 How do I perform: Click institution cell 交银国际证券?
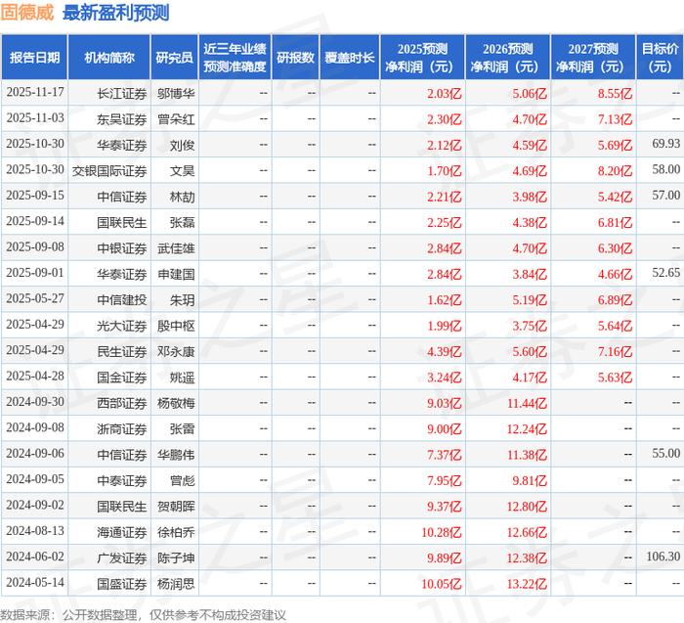[109, 171]
